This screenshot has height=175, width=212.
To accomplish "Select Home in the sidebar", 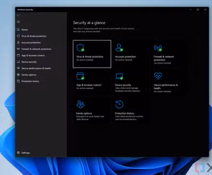I will coord(25,30).
